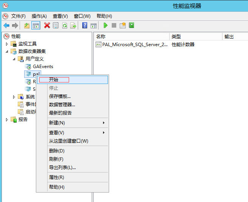The height and width of the screenshot is (202, 248).
Task: Choose 开始 in the context menu
Action: click(x=72, y=80)
